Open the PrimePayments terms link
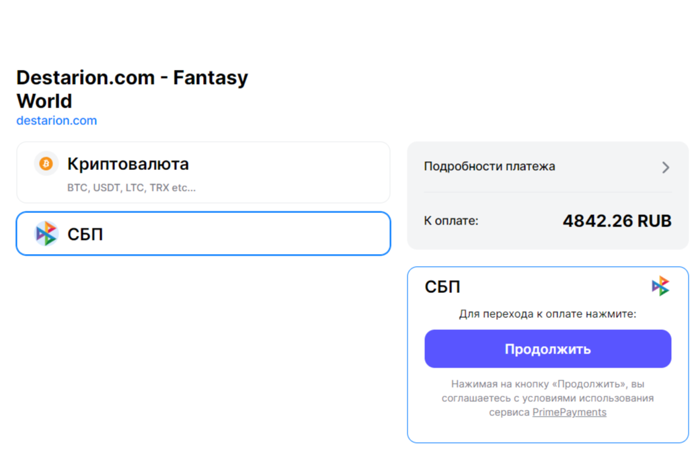 click(x=570, y=412)
